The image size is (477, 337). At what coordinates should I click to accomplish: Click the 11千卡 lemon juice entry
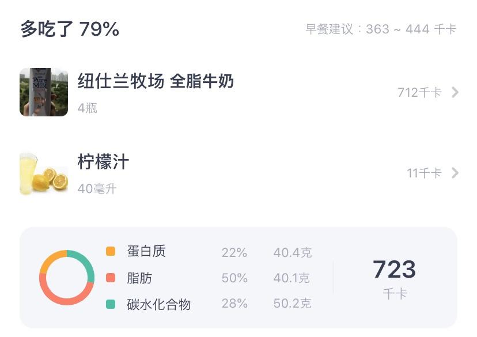pyautogui.click(x=422, y=173)
